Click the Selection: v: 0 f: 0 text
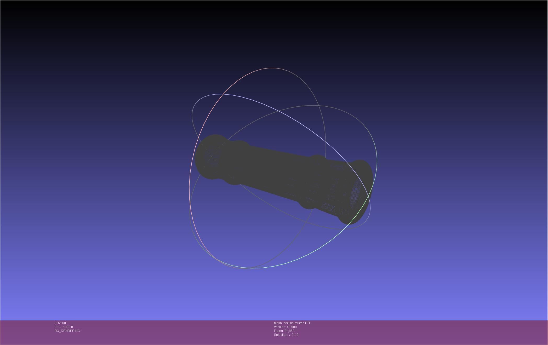548x345 pixels. (286, 335)
